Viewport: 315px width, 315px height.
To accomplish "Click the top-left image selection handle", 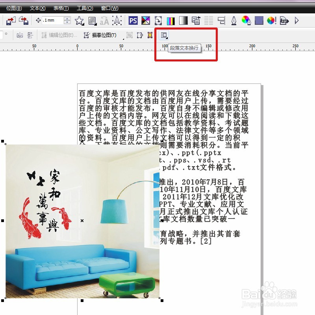I will (3, 141).
